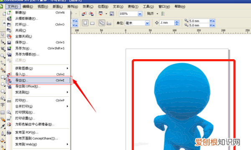Click the Export icon on standard toolbar
Image resolution: width=251 pixels, height=150 pixels.
click(91, 14)
